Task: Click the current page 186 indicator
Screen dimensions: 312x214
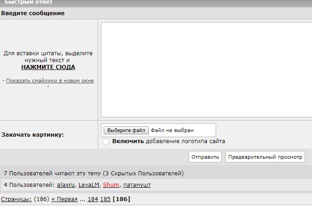Action: [121, 199]
